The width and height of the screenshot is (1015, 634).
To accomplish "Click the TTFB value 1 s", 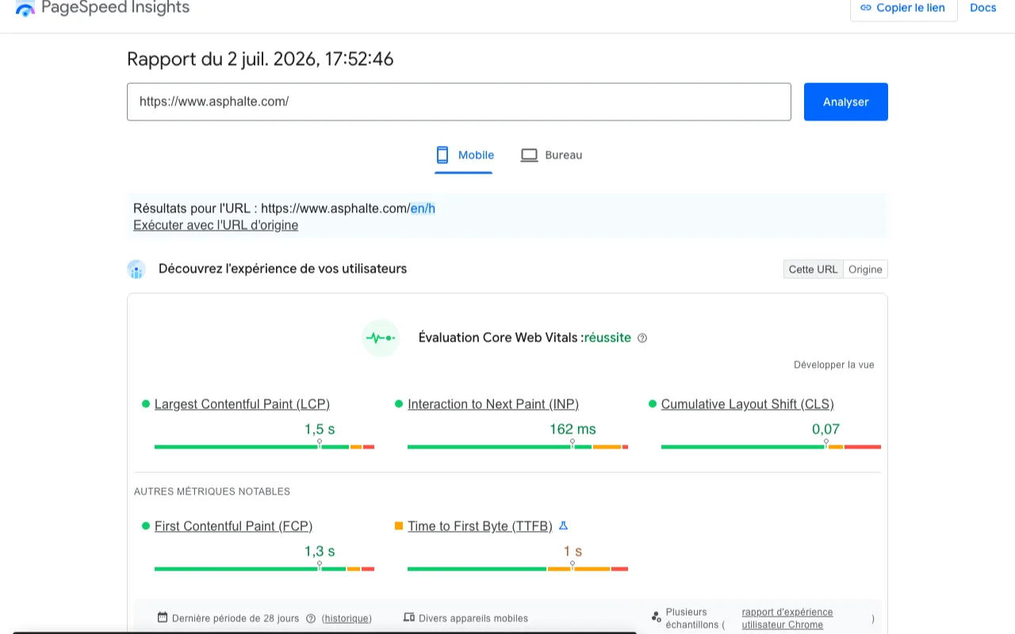I will point(573,552).
